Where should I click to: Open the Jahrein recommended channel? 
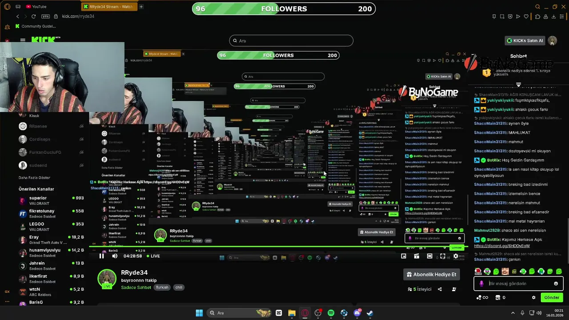click(51, 266)
